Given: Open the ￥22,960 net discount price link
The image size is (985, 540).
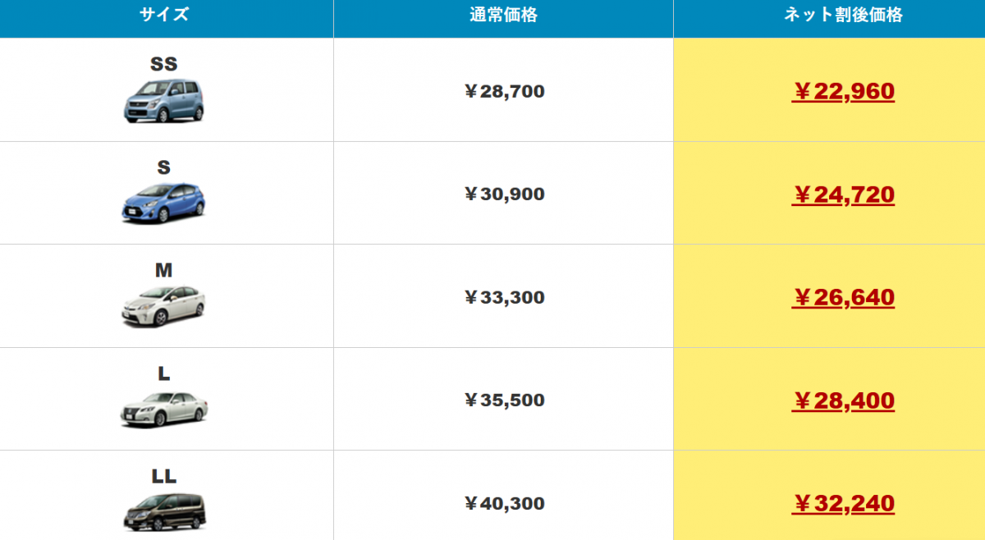Looking at the screenshot, I should (x=843, y=91).
